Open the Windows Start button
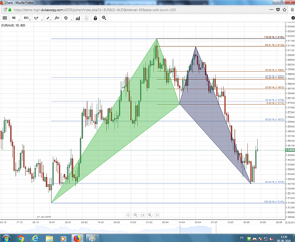Viewport: 295px width, 242px height. pyautogui.click(x=6, y=238)
